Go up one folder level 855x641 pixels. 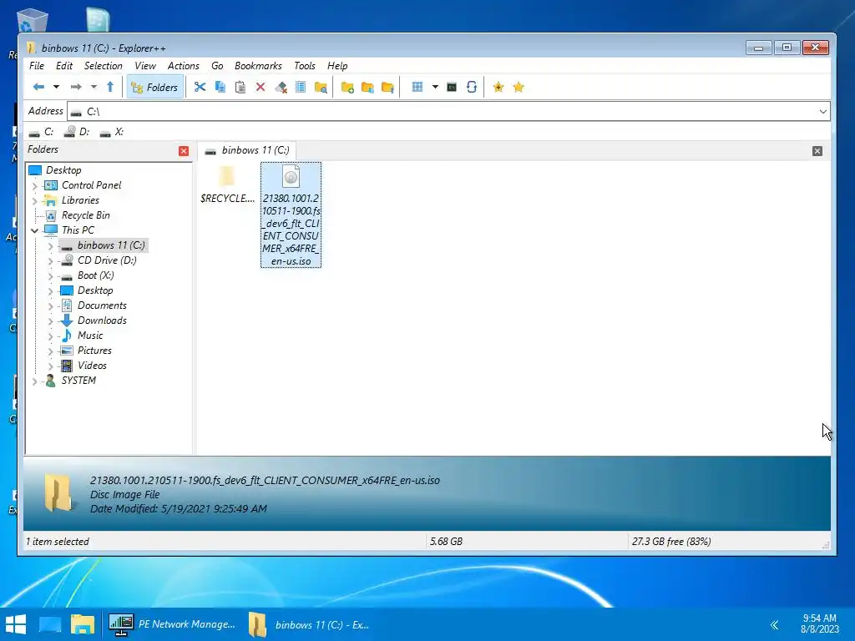point(110,87)
